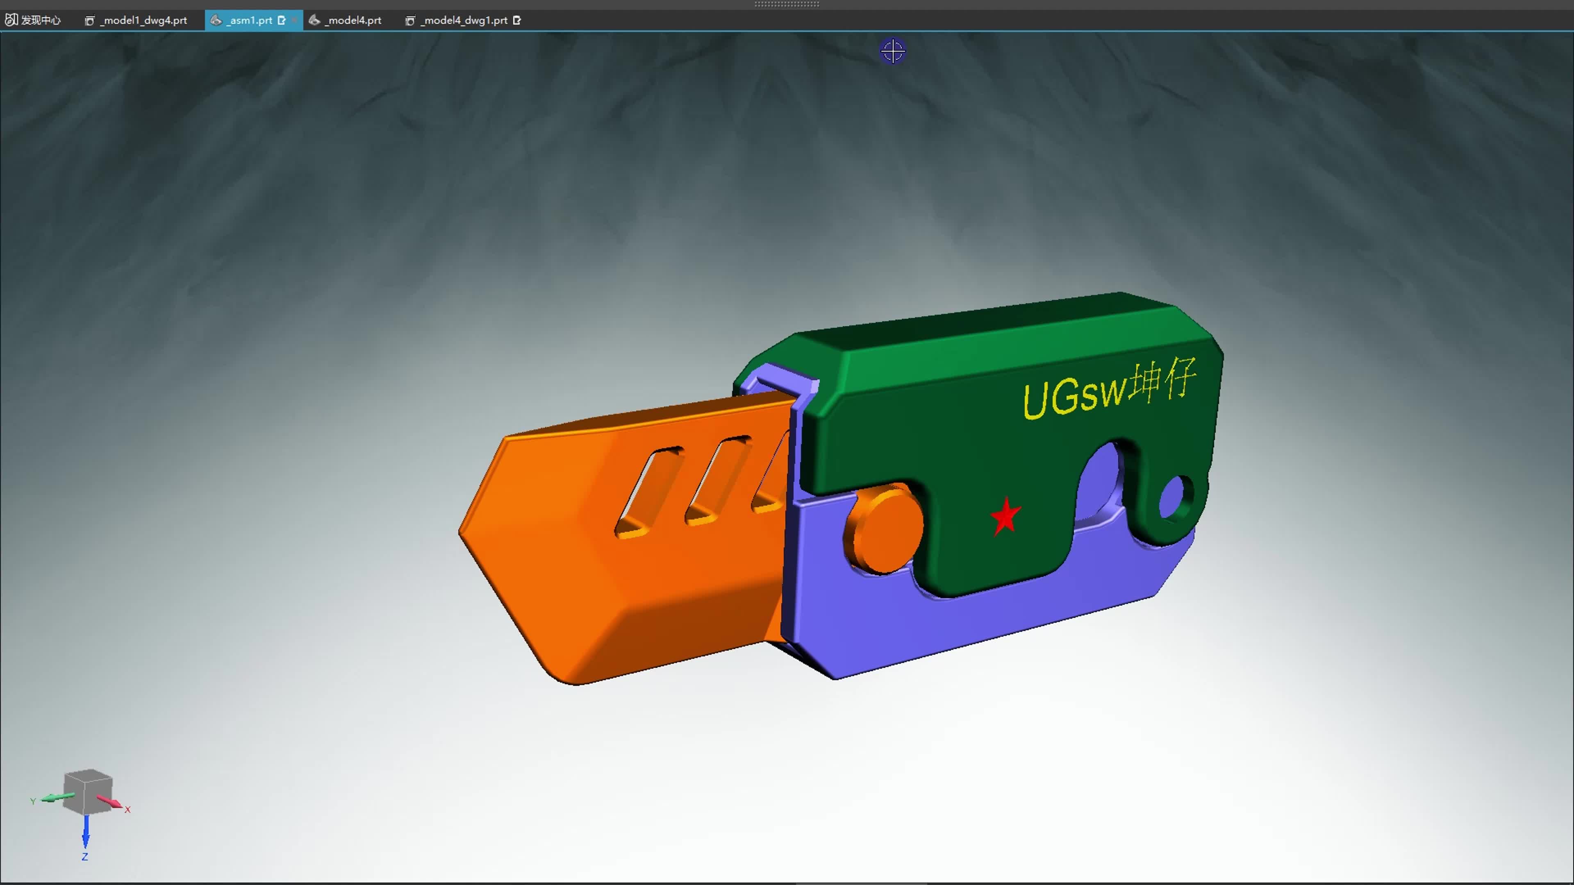
Task: Click the discovery center icon
Action: coord(11,20)
